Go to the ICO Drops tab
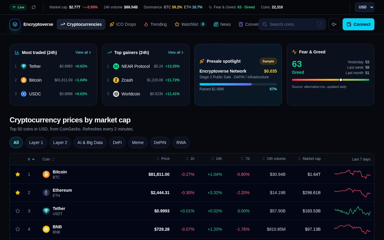384x240 pixels. [x=123, y=24]
